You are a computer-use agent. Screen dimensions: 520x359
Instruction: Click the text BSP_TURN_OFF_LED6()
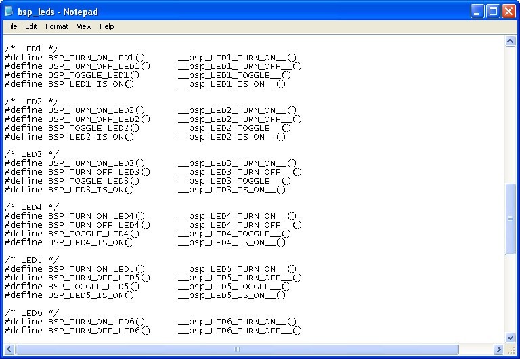pyautogui.click(x=99, y=330)
